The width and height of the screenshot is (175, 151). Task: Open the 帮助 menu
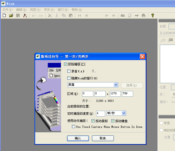click(77, 10)
